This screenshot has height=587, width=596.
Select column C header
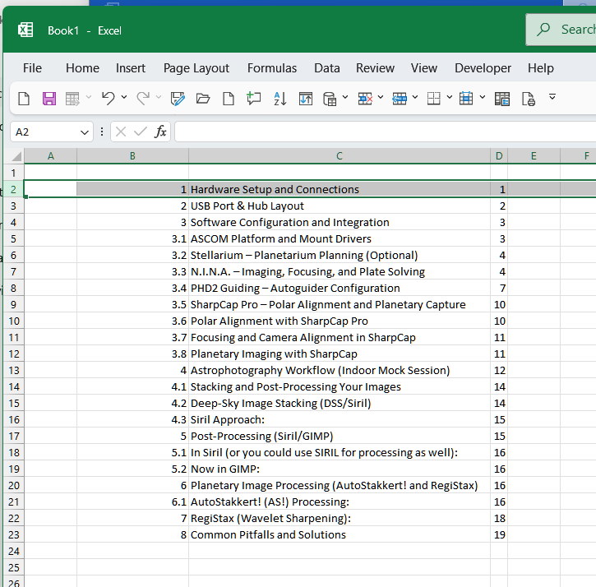pos(340,156)
